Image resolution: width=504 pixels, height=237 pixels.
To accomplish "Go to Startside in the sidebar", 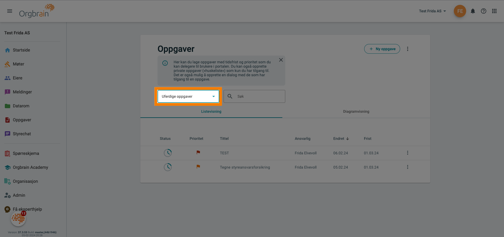I will tap(21, 50).
